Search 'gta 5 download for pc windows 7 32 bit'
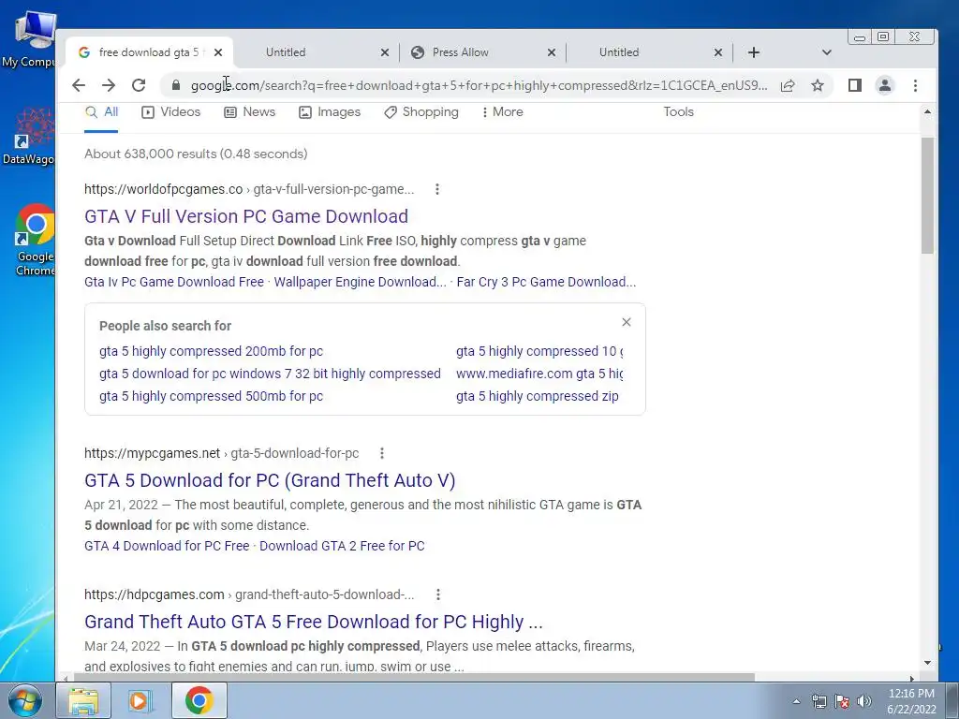 coord(270,374)
